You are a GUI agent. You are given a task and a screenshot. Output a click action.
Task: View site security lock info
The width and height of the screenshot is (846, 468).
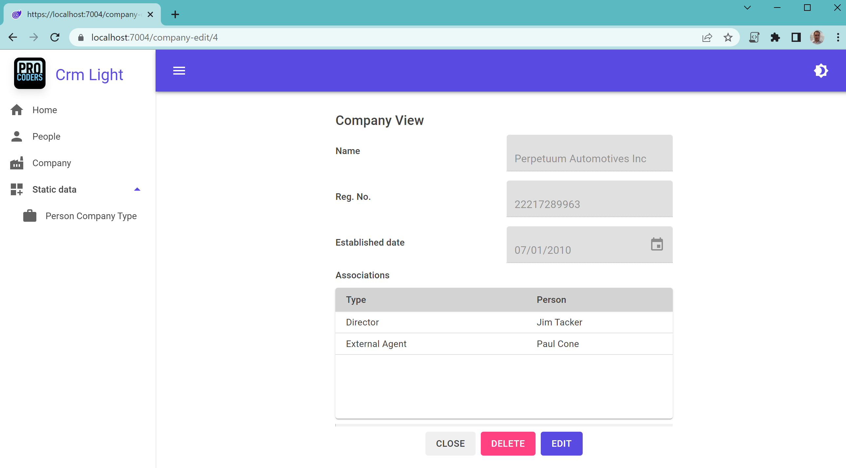pyautogui.click(x=81, y=38)
